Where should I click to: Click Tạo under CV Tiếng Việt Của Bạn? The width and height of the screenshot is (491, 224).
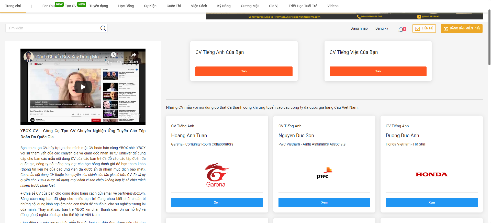click(x=378, y=71)
